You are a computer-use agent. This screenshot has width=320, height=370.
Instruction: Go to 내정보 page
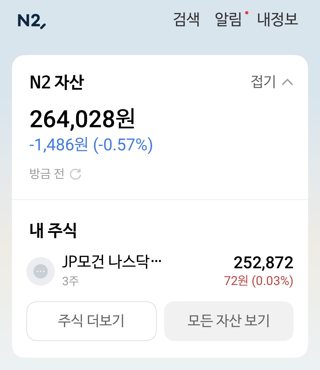coord(278,19)
